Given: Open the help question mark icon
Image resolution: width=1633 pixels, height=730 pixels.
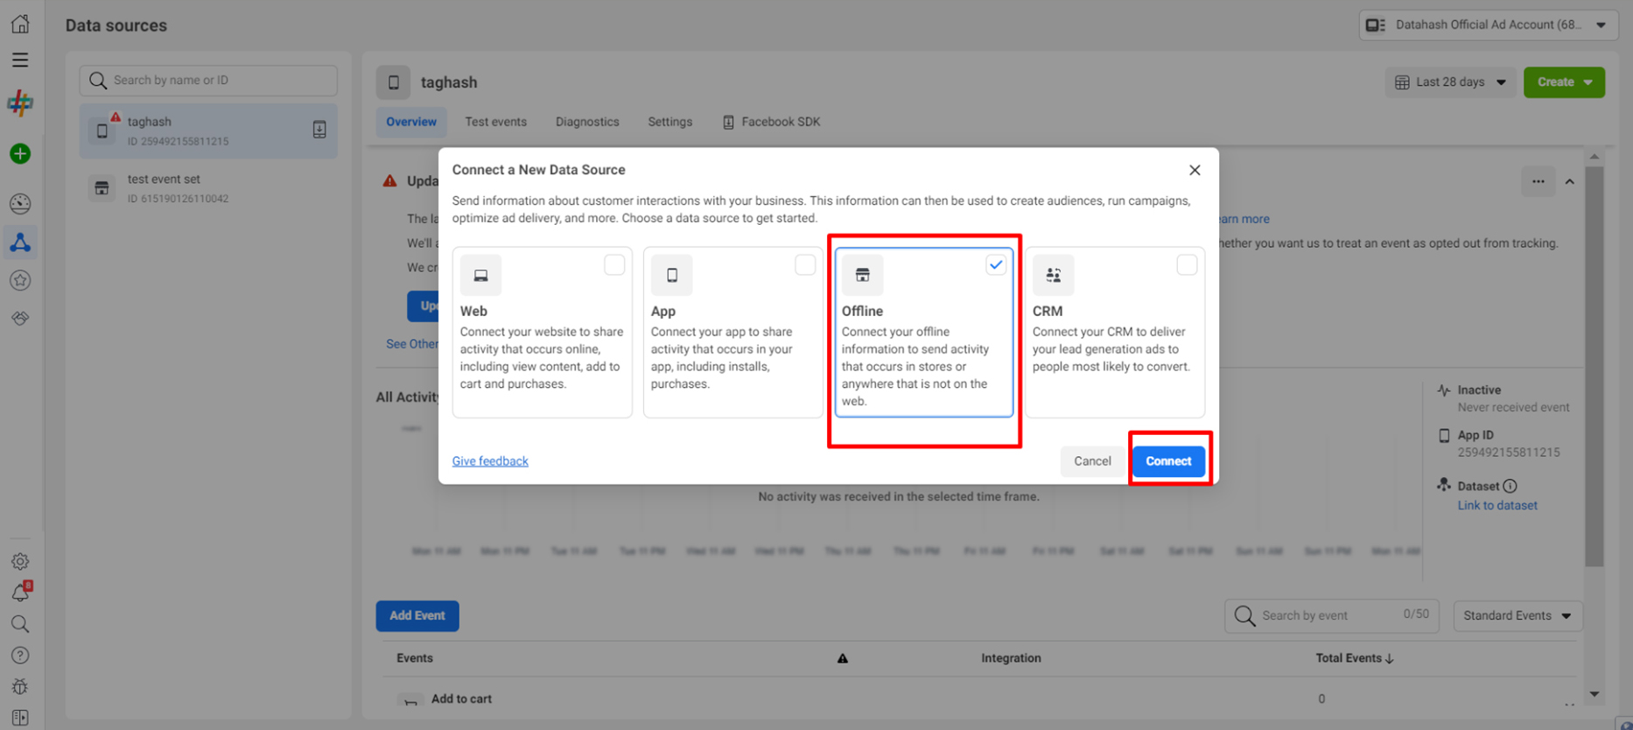Looking at the screenshot, I should [x=20, y=656].
